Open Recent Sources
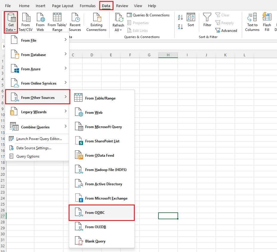Screen dimensions: 277x252 click(75, 22)
